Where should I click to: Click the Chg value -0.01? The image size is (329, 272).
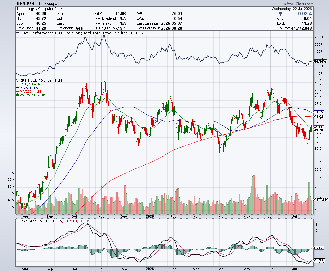(307, 19)
